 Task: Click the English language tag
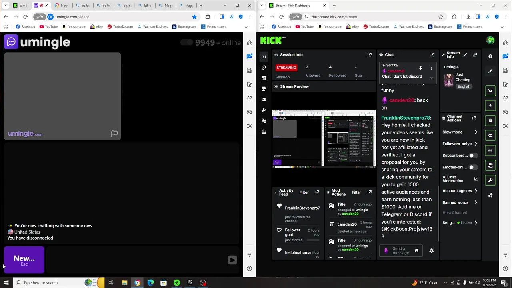coord(464,86)
